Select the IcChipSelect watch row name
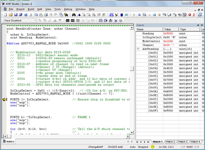 pyautogui.click(x=152, y=37)
